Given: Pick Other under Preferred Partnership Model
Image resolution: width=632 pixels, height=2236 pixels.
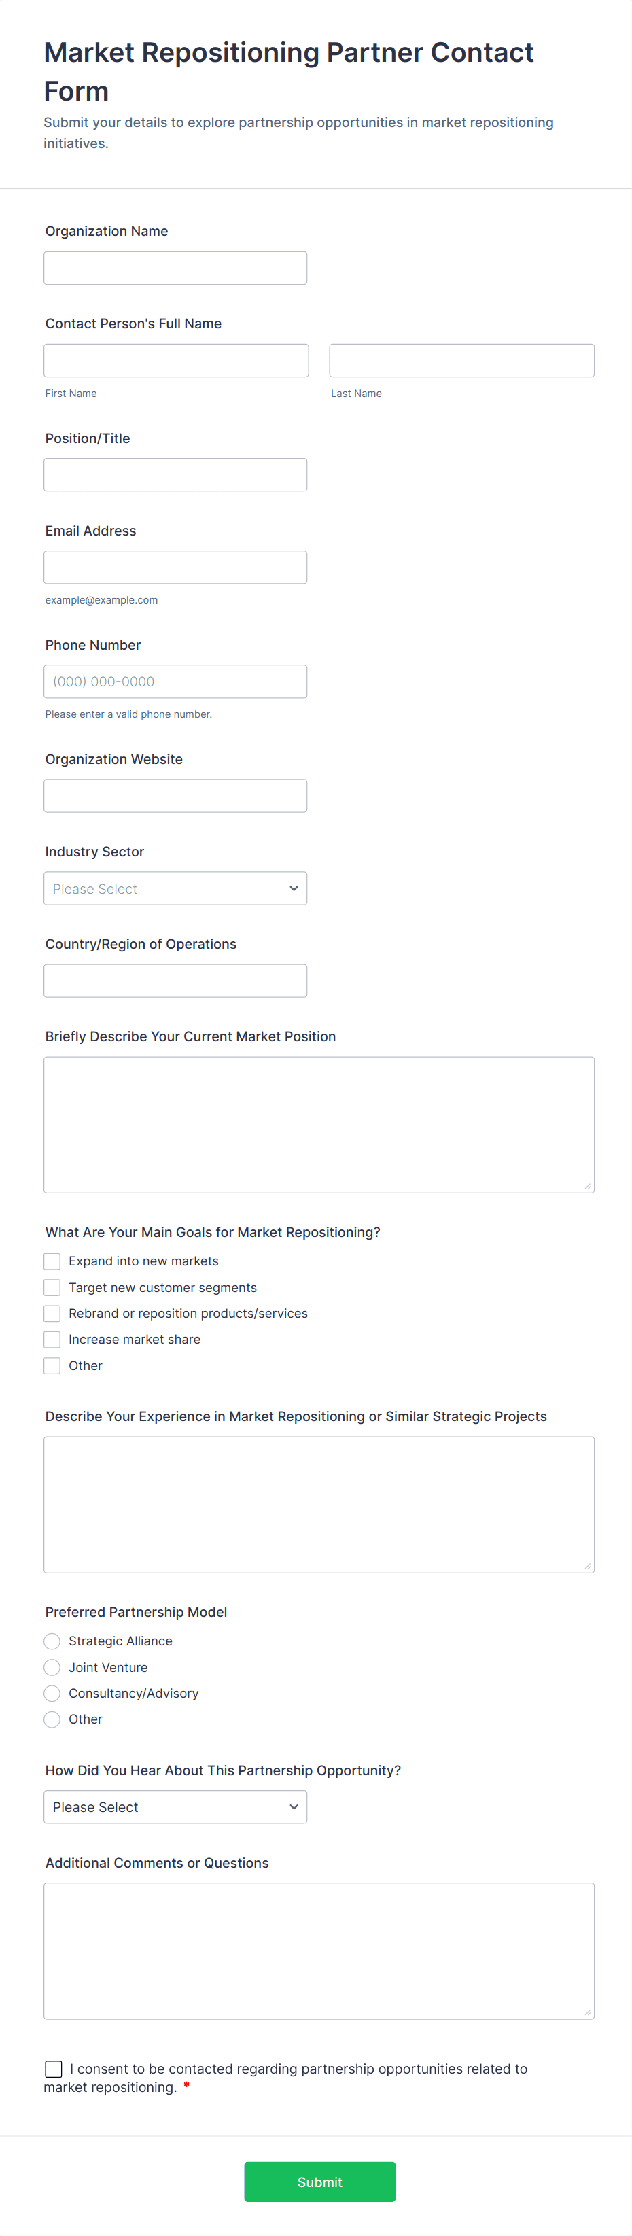Looking at the screenshot, I should click(x=51, y=1719).
